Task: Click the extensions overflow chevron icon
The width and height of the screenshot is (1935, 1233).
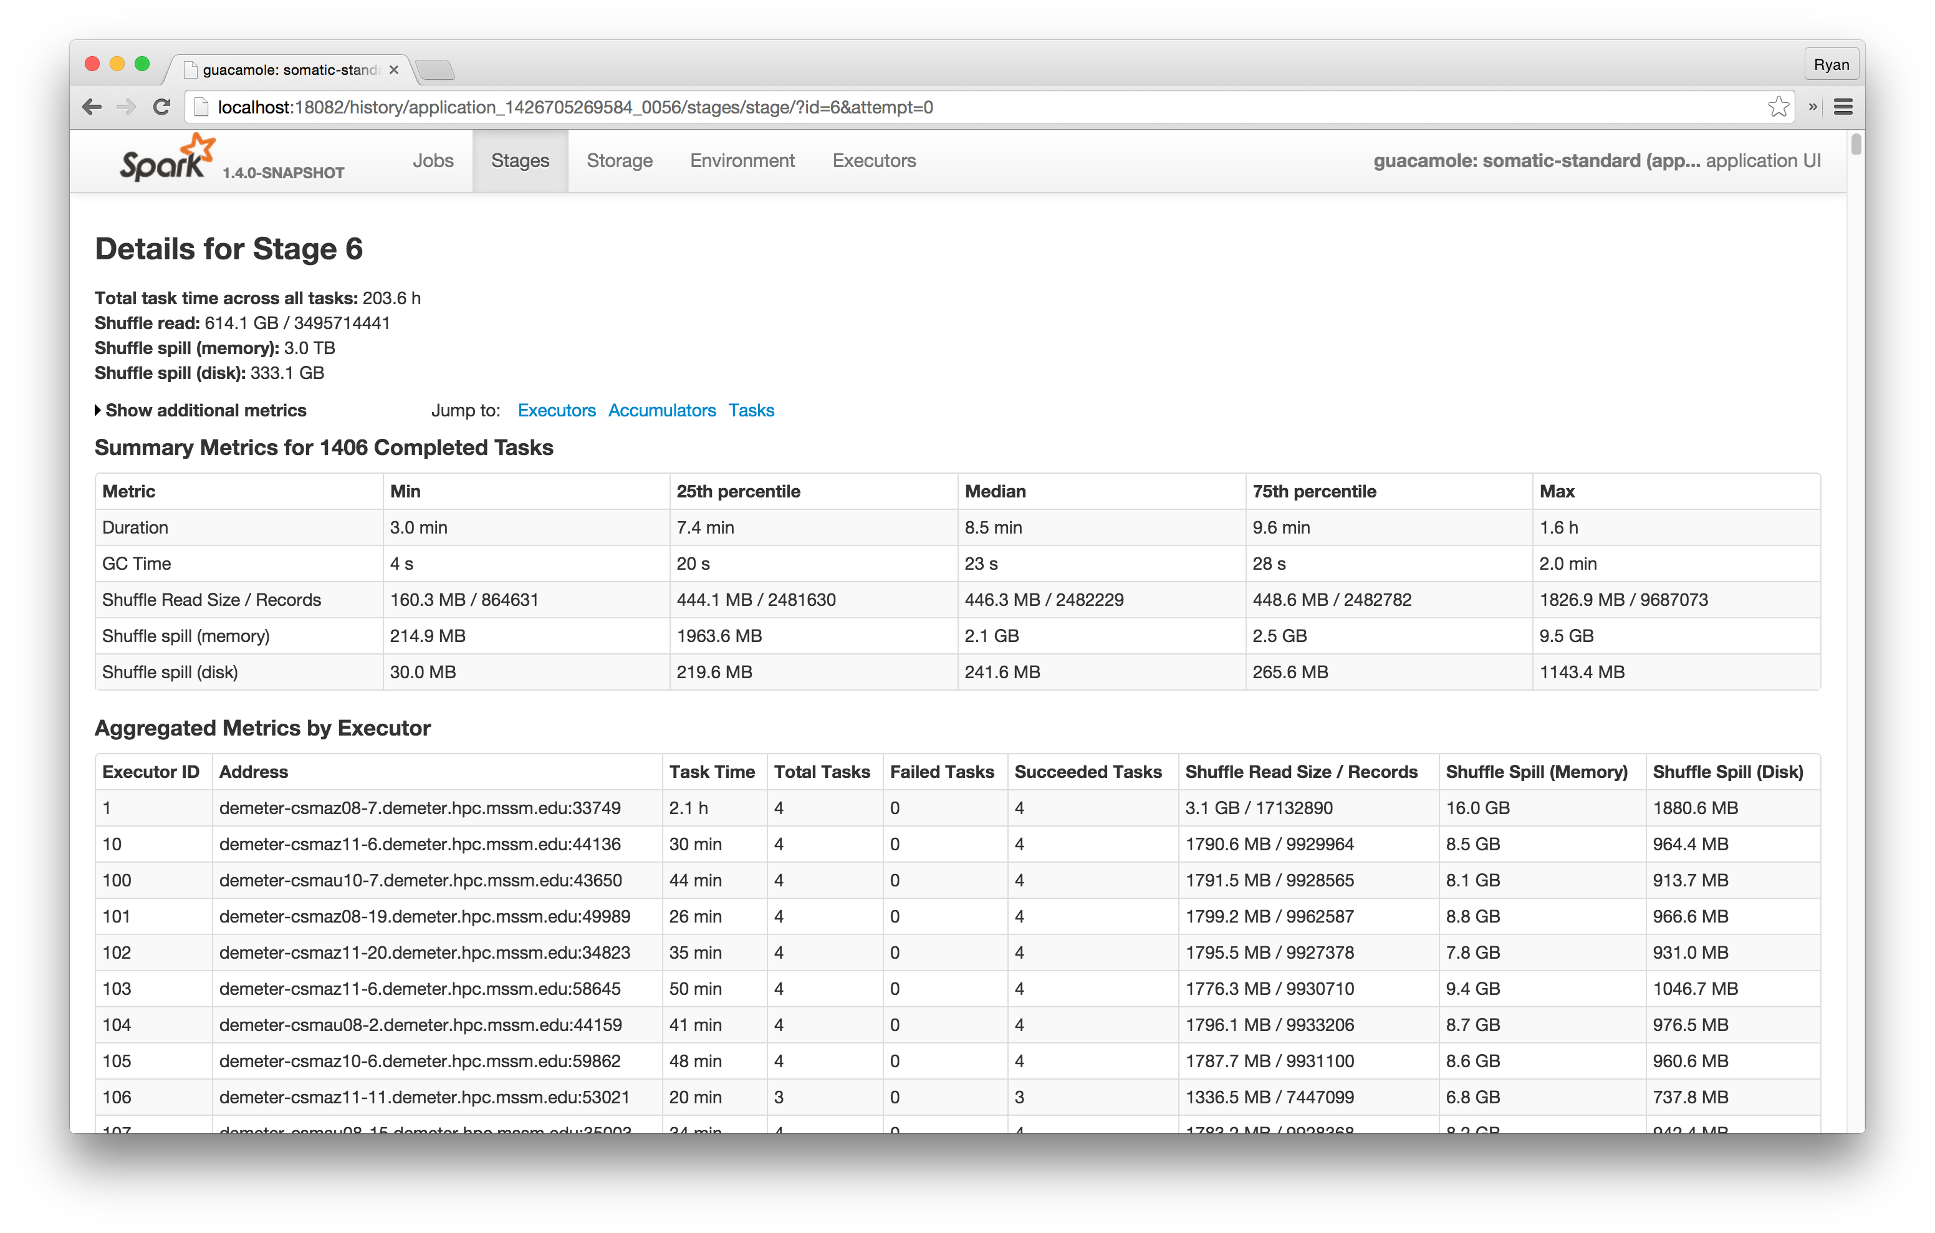Action: [1813, 107]
